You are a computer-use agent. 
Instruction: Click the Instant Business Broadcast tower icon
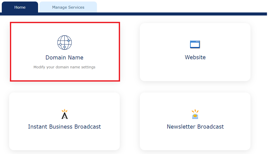click(64, 114)
